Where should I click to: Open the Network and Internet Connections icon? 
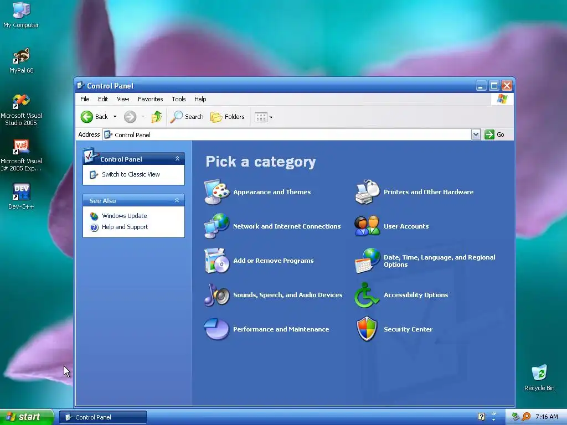pos(217,226)
